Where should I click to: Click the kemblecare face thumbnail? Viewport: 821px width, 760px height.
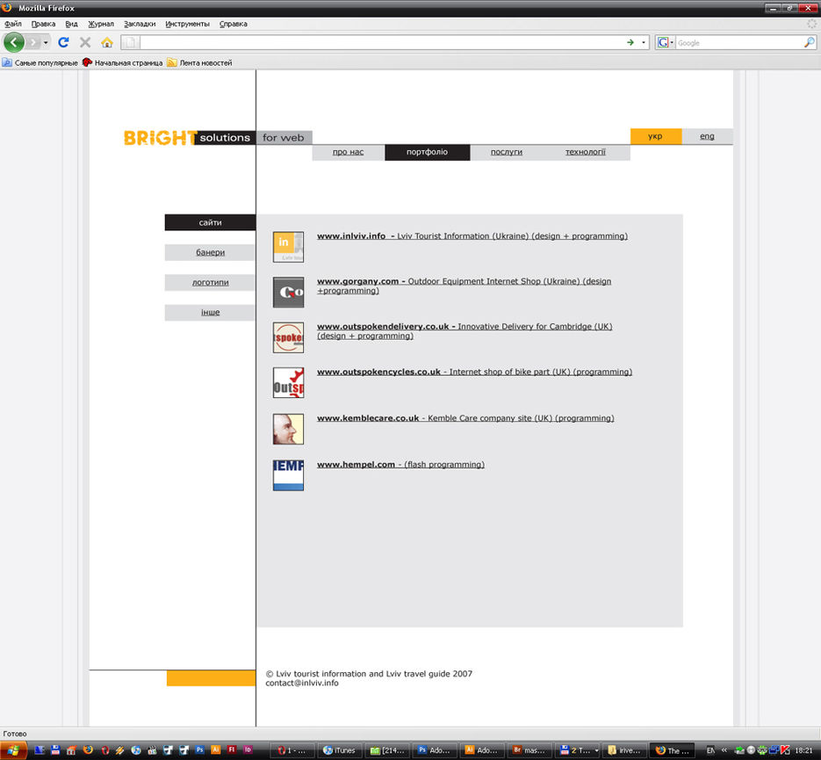tap(288, 429)
